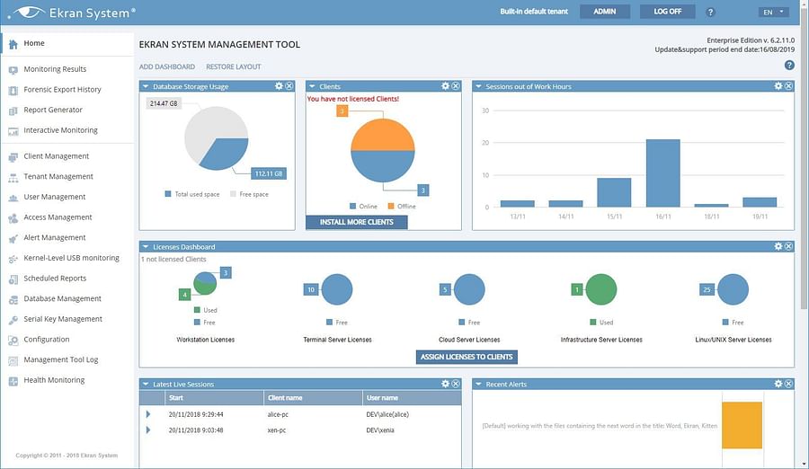Image resolution: width=809 pixels, height=469 pixels.
Task: Play the alice-pc live session
Action: [x=148, y=414]
